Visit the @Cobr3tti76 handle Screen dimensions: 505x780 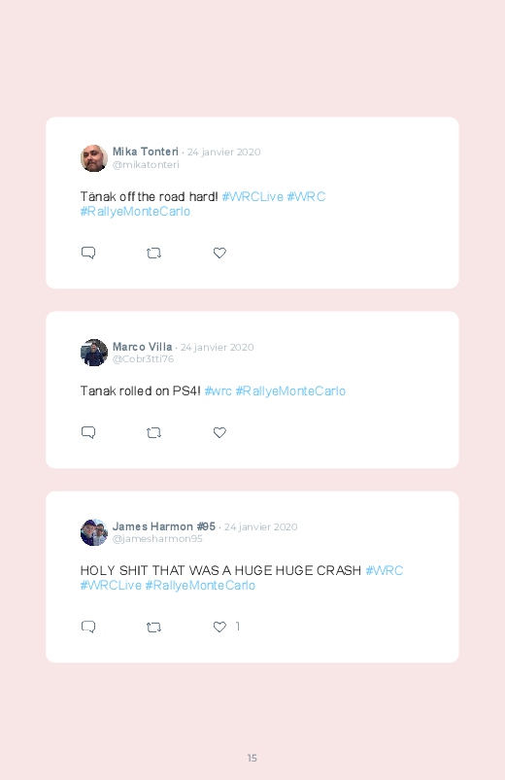[144, 358]
